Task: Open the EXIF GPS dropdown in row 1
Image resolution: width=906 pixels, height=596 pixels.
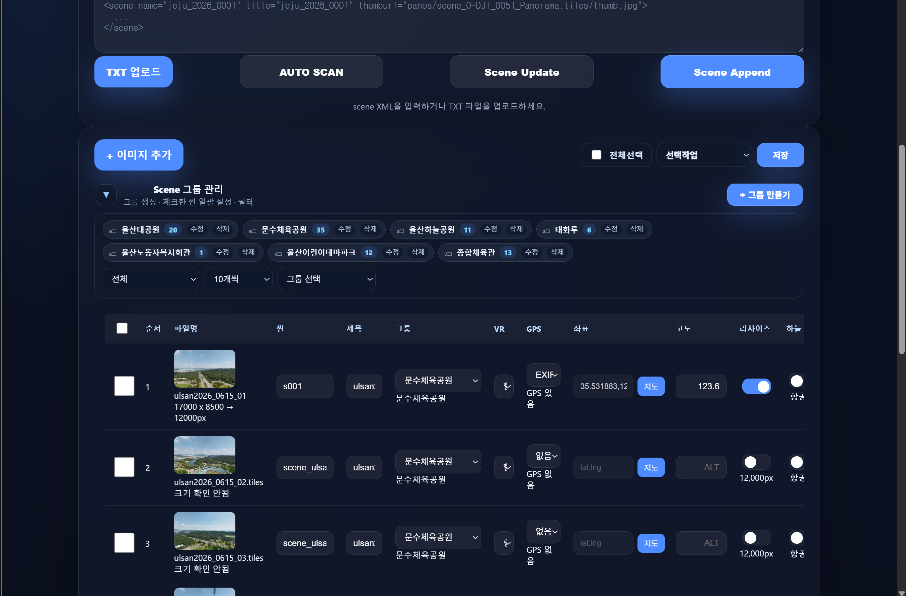Action: coord(544,375)
